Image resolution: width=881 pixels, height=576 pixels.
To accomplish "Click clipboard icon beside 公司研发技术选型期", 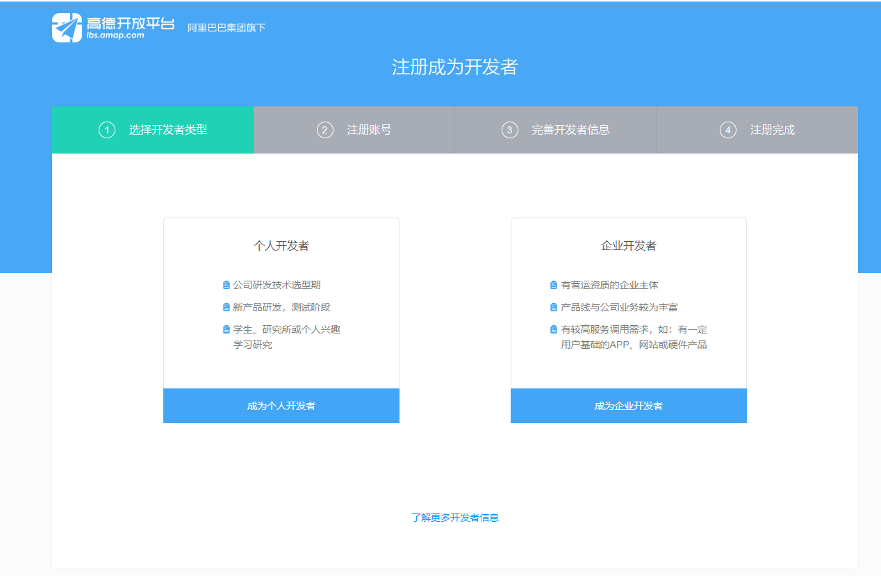I will pyautogui.click(x=226, y=285).
